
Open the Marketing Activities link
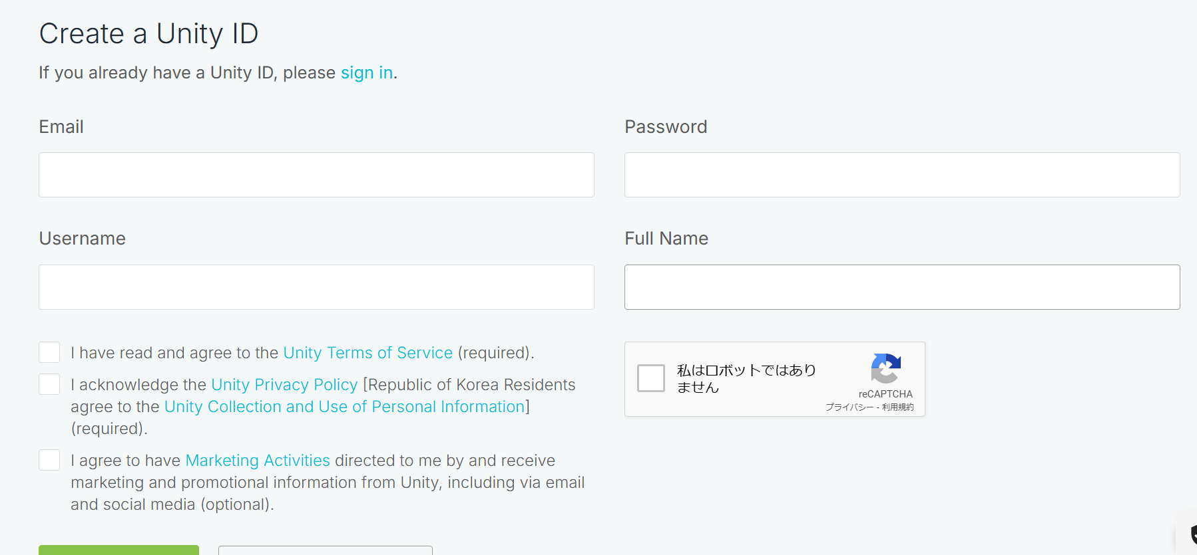click(x=258, y=461)
